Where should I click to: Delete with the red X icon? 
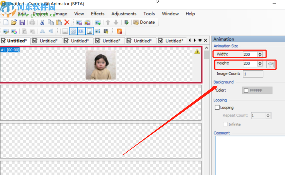67,22
